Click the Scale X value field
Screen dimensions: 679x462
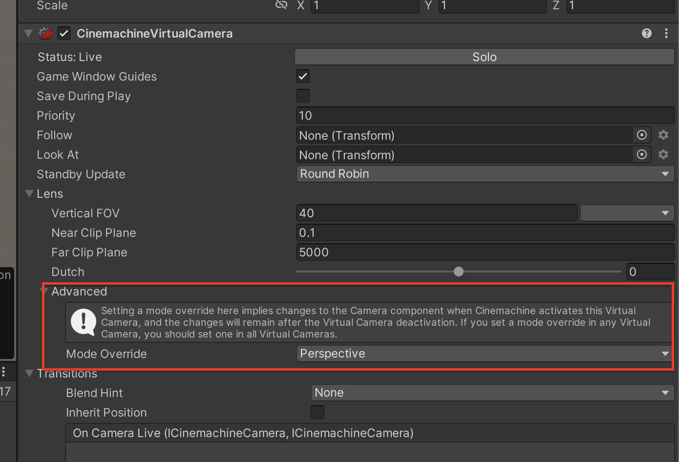pos(365,6)
